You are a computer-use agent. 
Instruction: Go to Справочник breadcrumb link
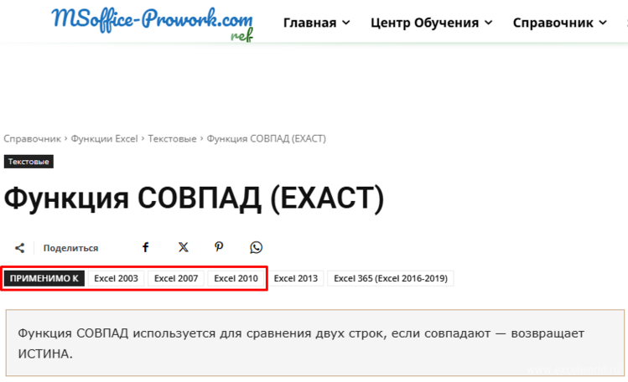(x=32, y=139)
